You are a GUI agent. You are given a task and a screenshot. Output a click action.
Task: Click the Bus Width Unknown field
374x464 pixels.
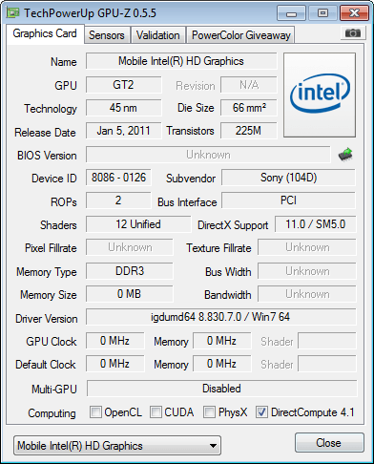click(x=307, y=271)
